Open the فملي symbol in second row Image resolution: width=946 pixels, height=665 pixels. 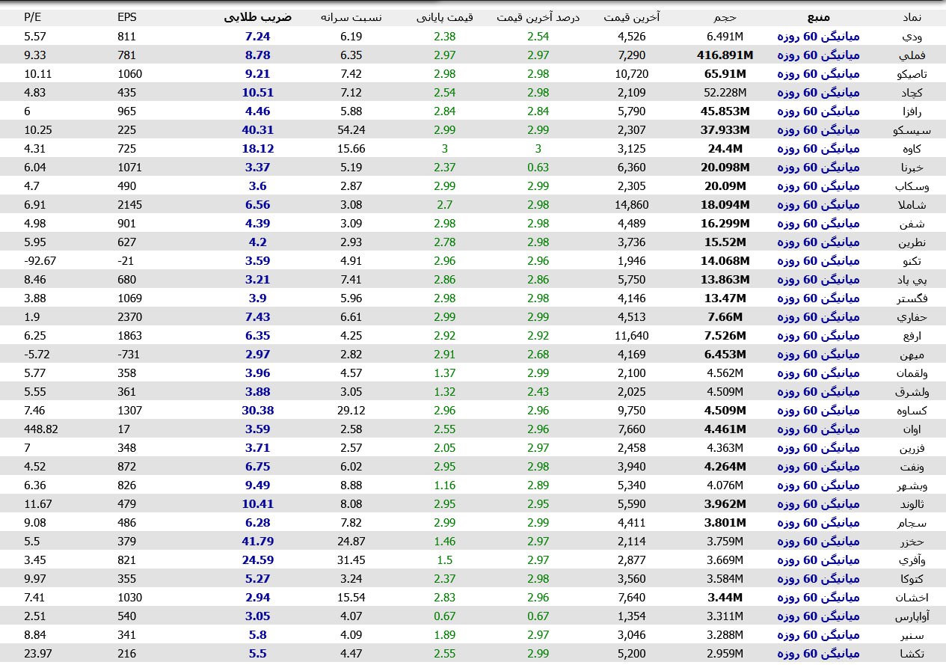912,55
